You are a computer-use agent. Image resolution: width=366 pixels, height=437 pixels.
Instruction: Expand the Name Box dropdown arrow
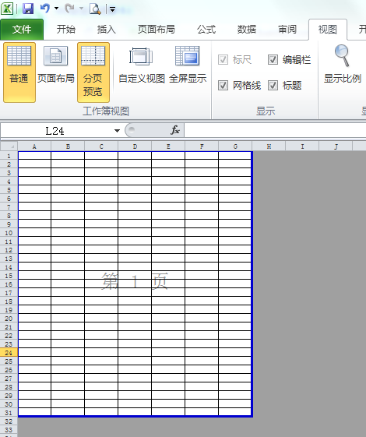tap(117, 130)
